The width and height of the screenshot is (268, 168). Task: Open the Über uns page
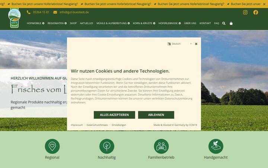point(190,23)
